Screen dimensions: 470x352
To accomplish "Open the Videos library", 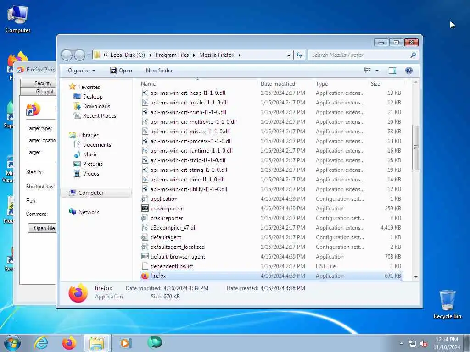I will (x=91, y=174).
